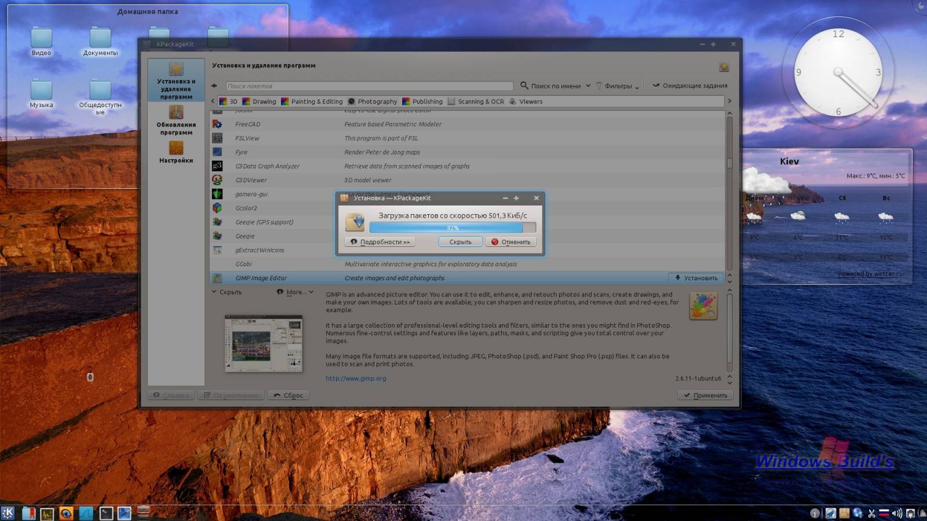The image size is (927, 521).
Task: Click Установить for GIMP Image Editor
Action: click(696, 278)
